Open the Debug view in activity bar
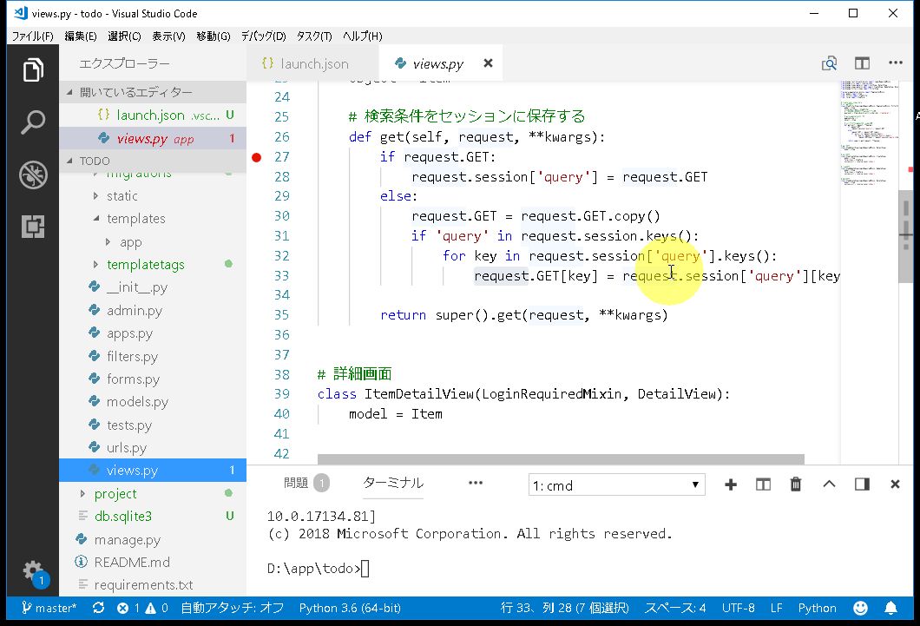920x626 pixels. 33,175
